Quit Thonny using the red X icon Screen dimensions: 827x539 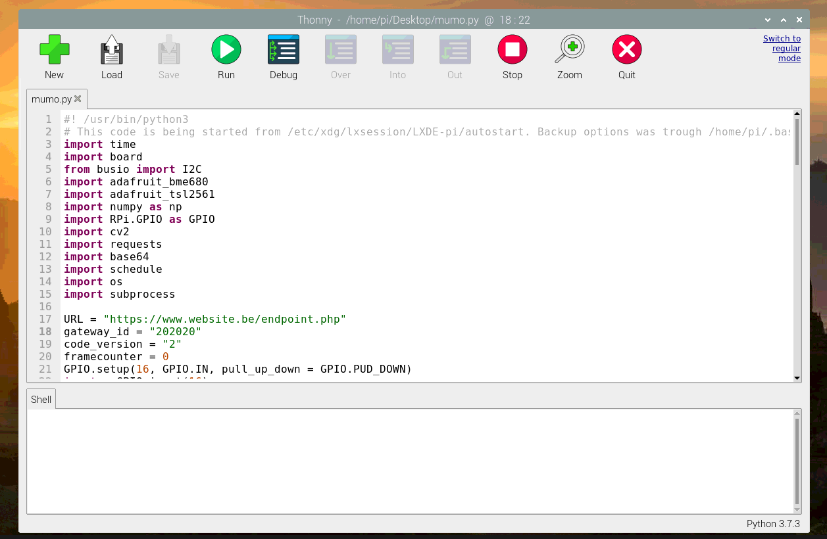[626, 50]
